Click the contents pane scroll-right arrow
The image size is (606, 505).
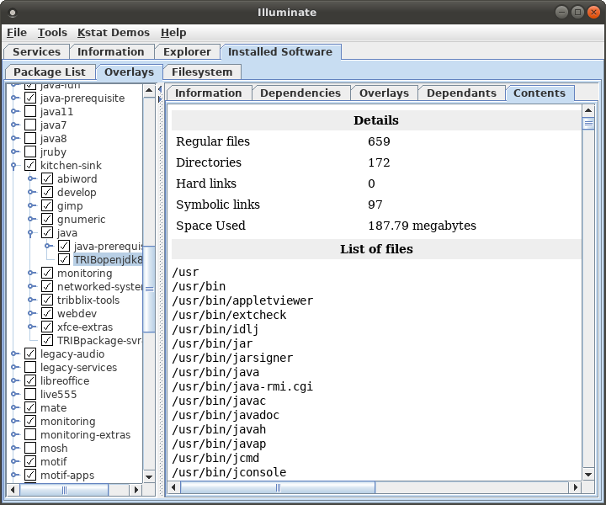coord(576,487)
